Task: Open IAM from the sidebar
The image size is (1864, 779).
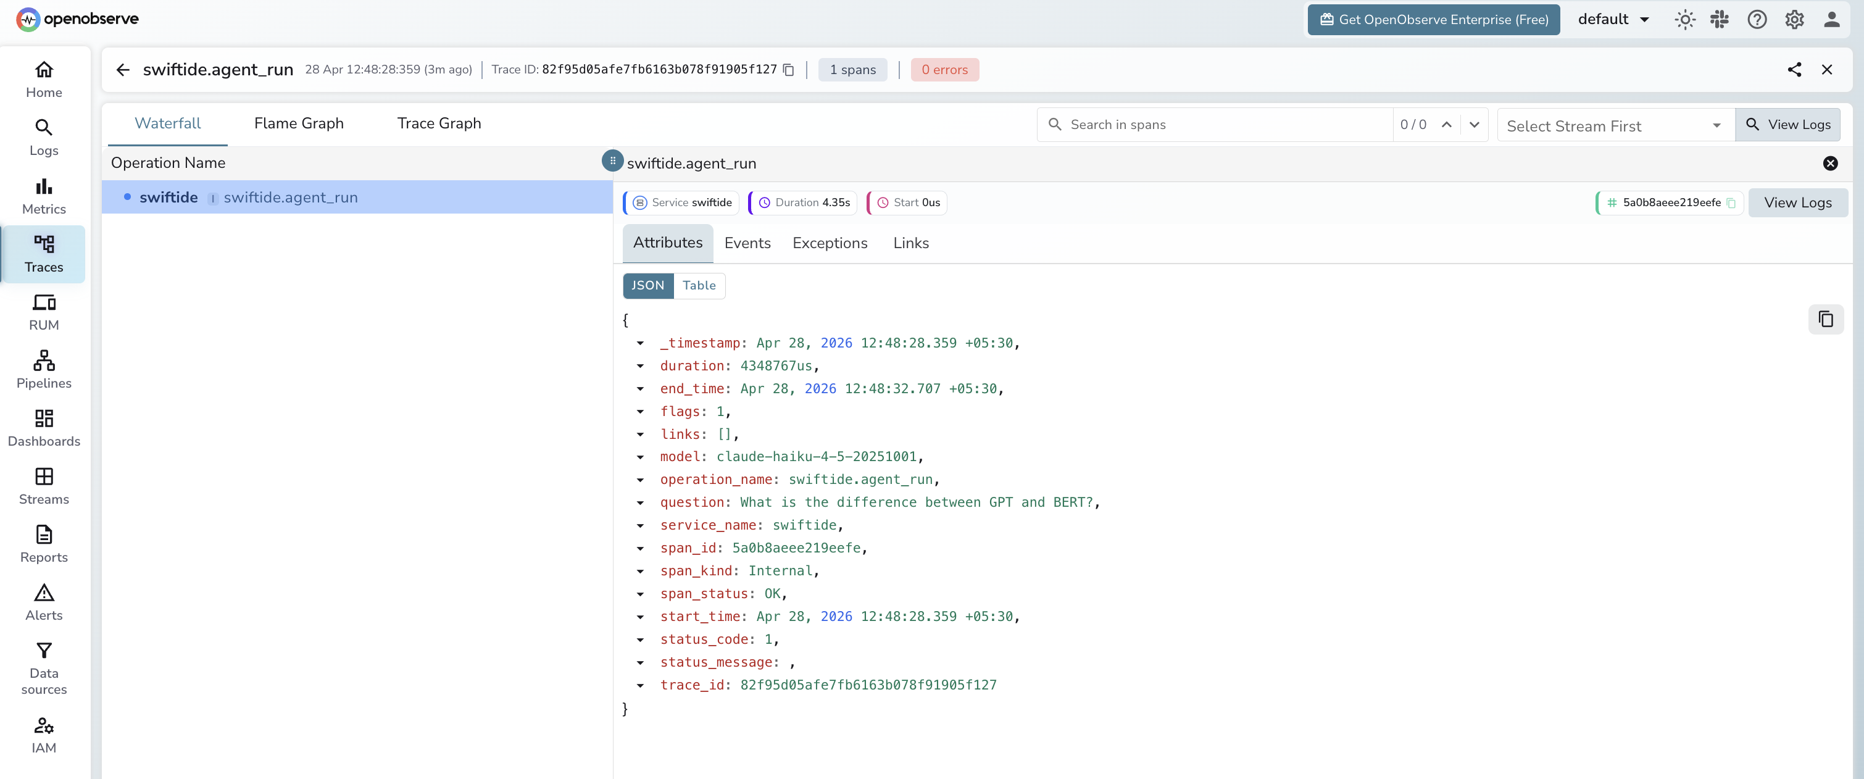Action: (43, 735)
